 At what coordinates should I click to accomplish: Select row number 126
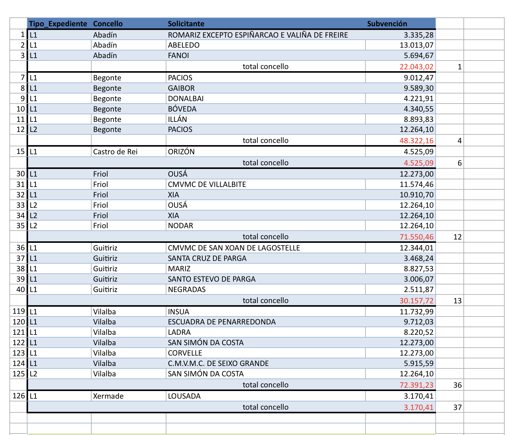(x=19, y=396)
